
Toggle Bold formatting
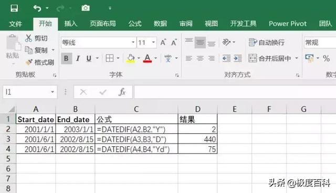(x=67, y=58)
